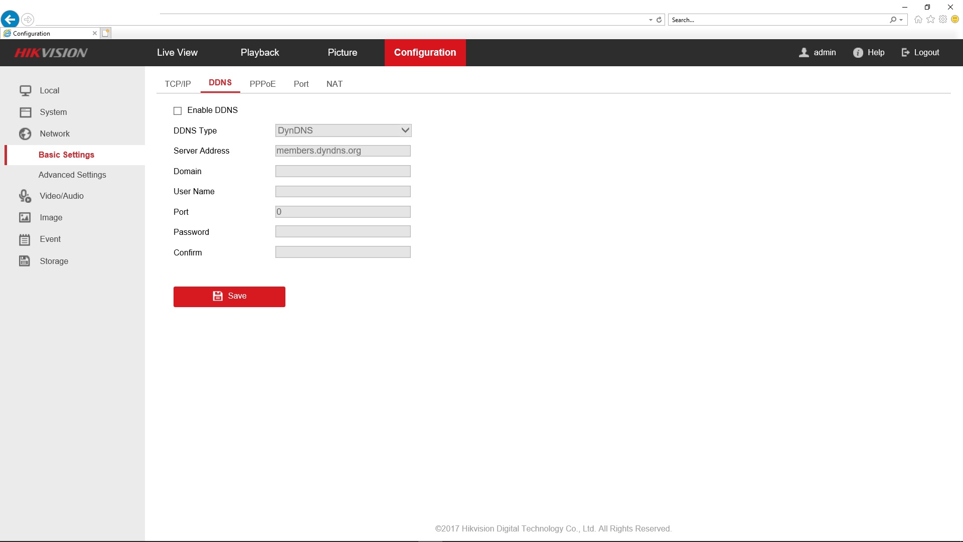Click the Storage disk icon
Viewport: 963px width, 542px height.
(25, 261)
